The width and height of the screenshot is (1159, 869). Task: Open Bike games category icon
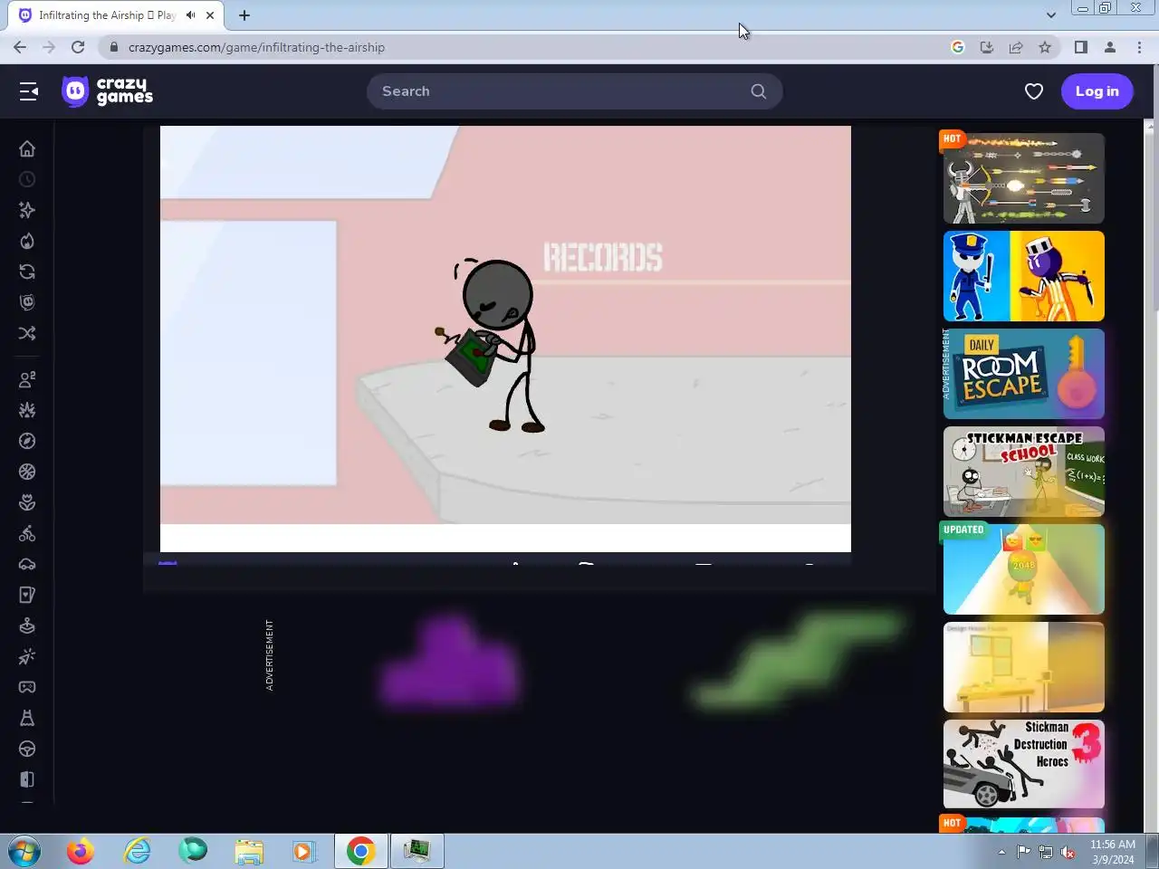[27, 533]
